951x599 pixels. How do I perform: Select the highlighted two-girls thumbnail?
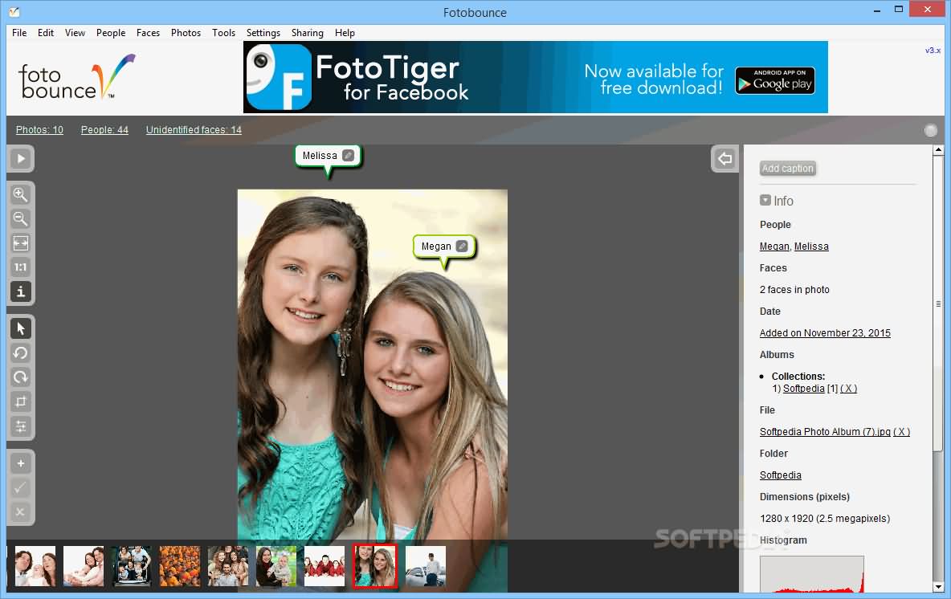pyautogui.click(x=375, y=565)
